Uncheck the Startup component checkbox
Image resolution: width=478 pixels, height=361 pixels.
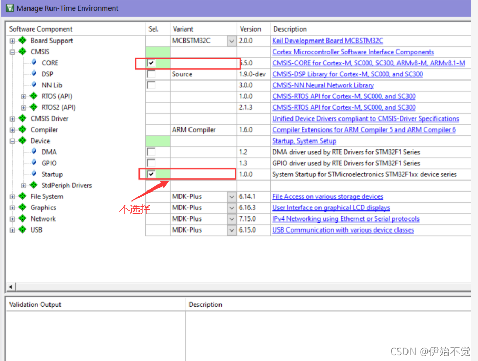[151, 174]
